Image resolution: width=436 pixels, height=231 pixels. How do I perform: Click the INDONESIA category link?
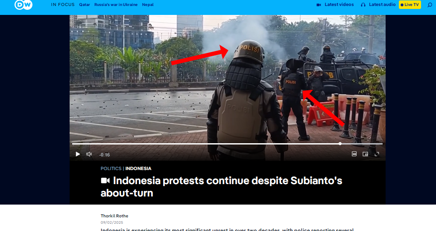click(138, 168)
